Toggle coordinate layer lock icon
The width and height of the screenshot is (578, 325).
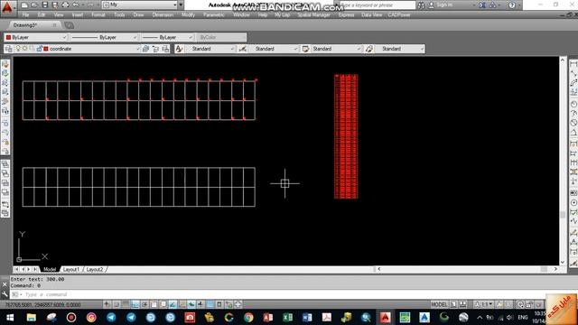point(39,49)
